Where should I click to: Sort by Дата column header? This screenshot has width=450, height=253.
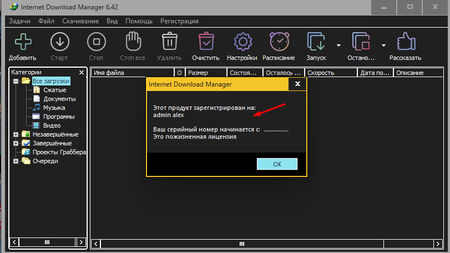[x=376, y=73]
